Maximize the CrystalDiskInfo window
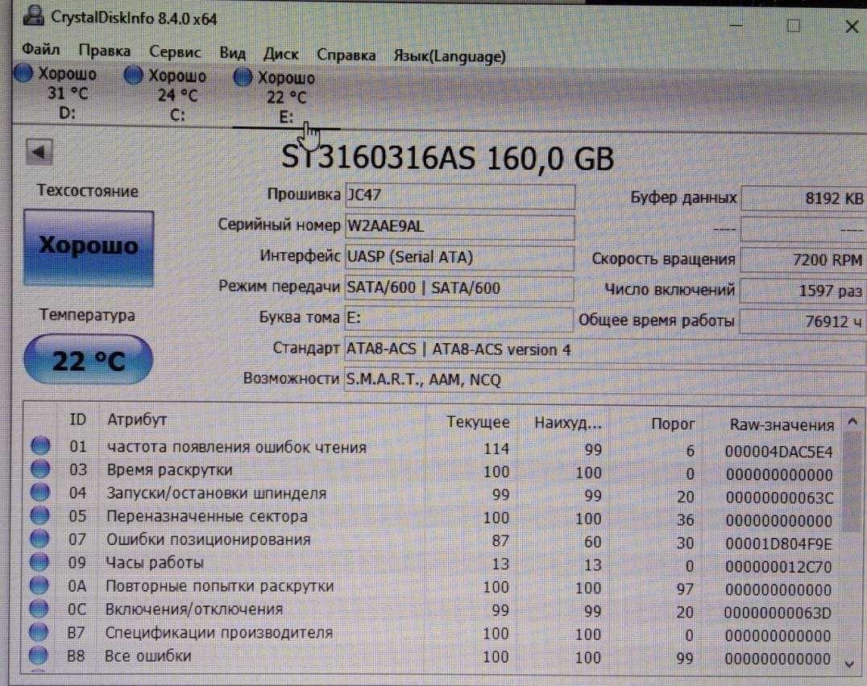Screen dimensions: 867x686 tap(794, 26)
